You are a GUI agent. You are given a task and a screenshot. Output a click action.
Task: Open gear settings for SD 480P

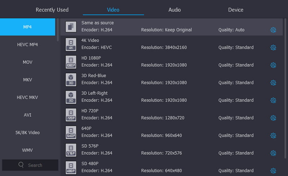point(273,171)
